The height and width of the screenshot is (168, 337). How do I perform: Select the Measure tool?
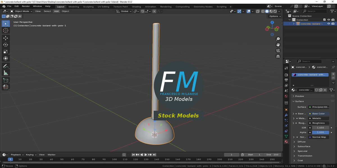tap(6, 73)
